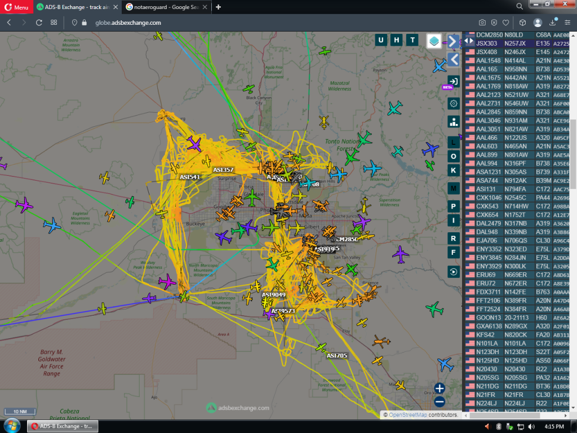Toggle the O label-extension button
The height and width of the screenshot is (433, 577).
[454, 156]
